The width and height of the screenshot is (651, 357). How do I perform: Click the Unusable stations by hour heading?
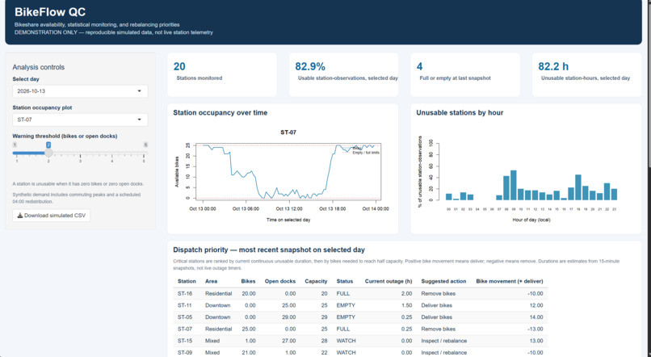pos(460,112)
